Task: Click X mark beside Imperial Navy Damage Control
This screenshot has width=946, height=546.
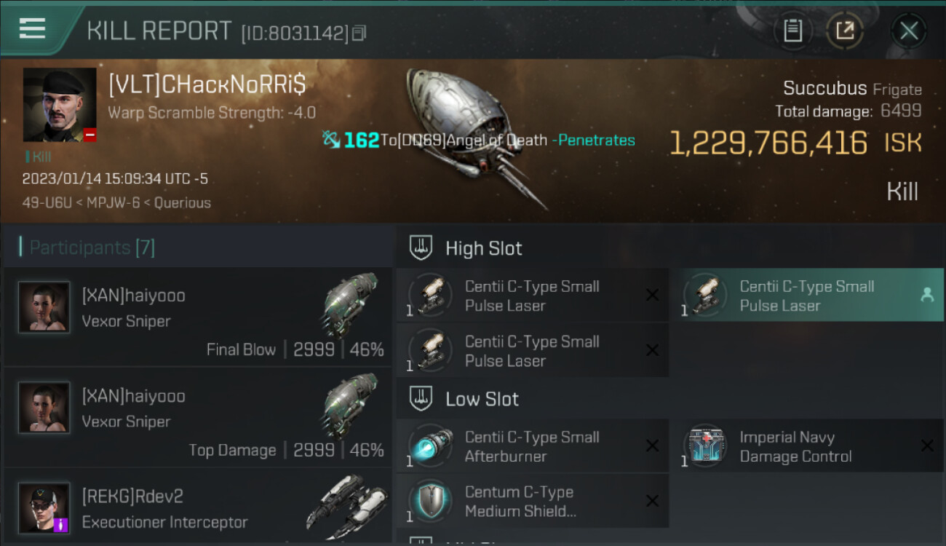Action: 926,446
